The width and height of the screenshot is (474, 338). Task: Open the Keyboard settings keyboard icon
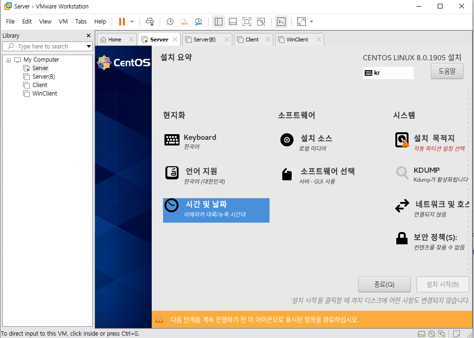[x=172, y=140]
